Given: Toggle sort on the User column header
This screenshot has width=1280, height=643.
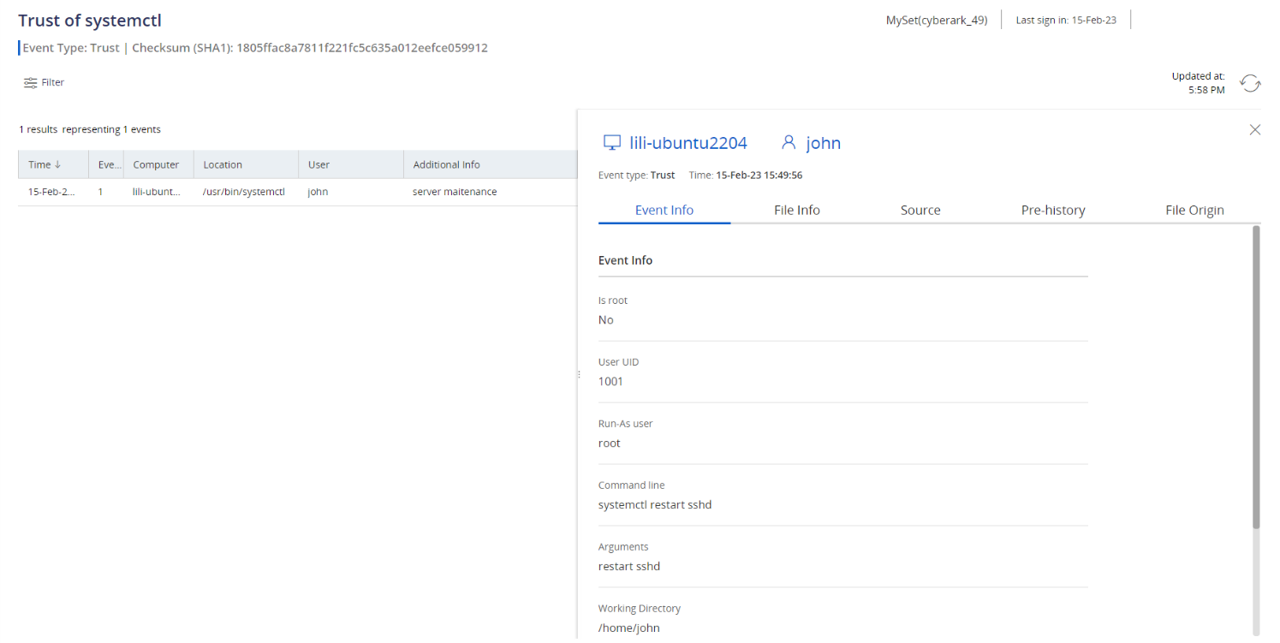Looking at the screenshot, I should click(x=318, y=164).
